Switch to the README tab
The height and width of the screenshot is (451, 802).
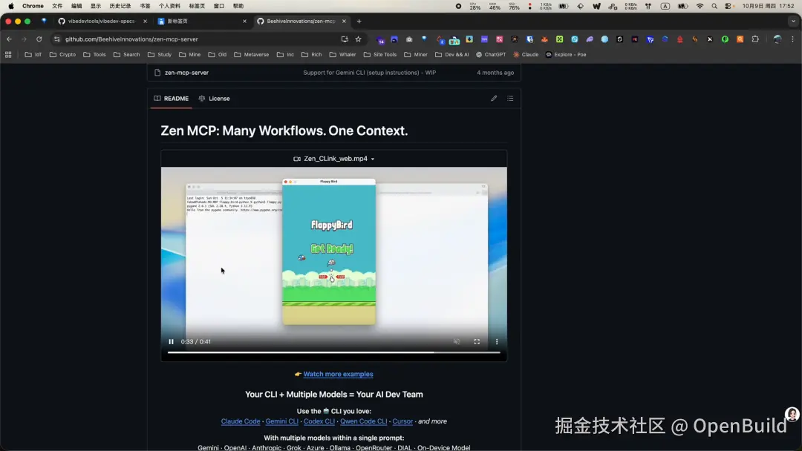point(172,99)
